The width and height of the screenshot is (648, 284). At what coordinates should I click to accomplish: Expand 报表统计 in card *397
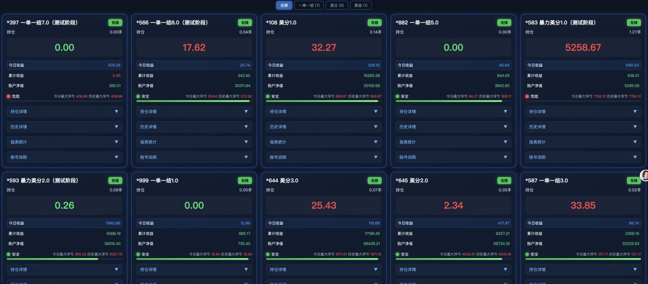coord(64,142)
